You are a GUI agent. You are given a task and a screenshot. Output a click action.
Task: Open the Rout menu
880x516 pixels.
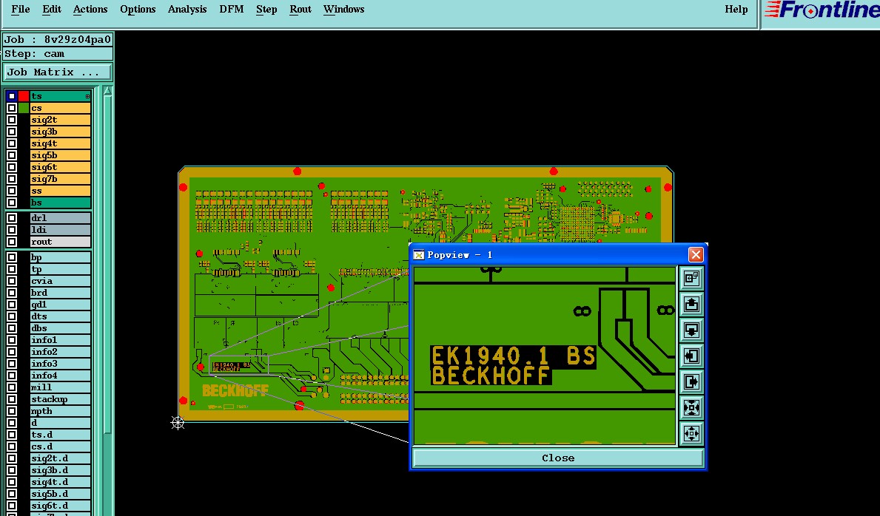pos(300,9)
